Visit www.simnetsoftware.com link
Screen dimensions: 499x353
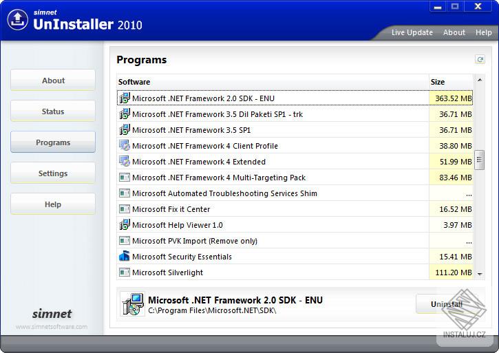tap(52, 327)
